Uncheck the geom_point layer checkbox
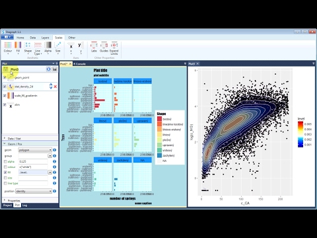 tap(5, 77)
